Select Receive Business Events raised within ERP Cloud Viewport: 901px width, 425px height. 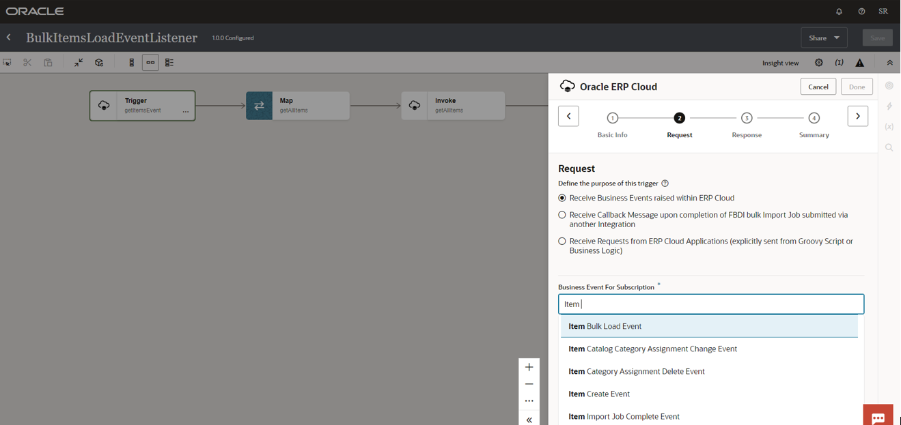pyautogui.click(x=562, y=198)
